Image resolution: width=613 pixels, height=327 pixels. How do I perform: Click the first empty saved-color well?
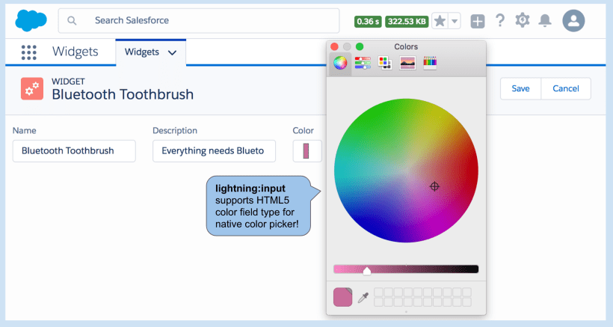coord(378,293)
